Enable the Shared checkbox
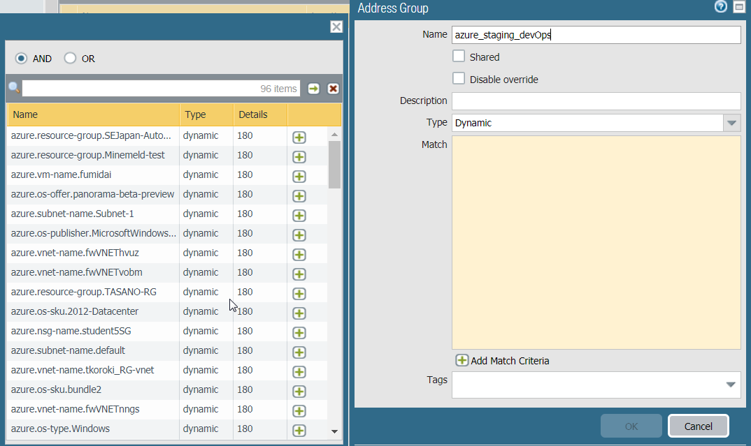This screenshot has height=446, width=751. pyautogui.click(x=459, y=57)
